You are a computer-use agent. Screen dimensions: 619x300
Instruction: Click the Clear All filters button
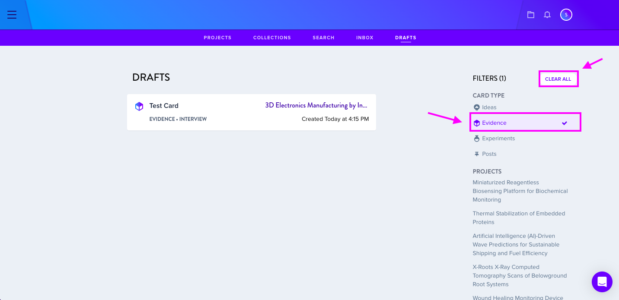pos(558,79)
